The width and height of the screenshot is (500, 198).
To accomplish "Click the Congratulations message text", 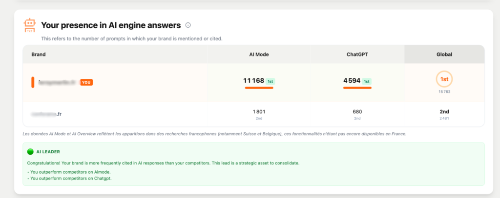I will (x=163, y=163).
